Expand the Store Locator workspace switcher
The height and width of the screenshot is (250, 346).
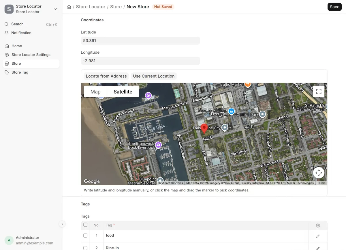click(x=55, y=9)
